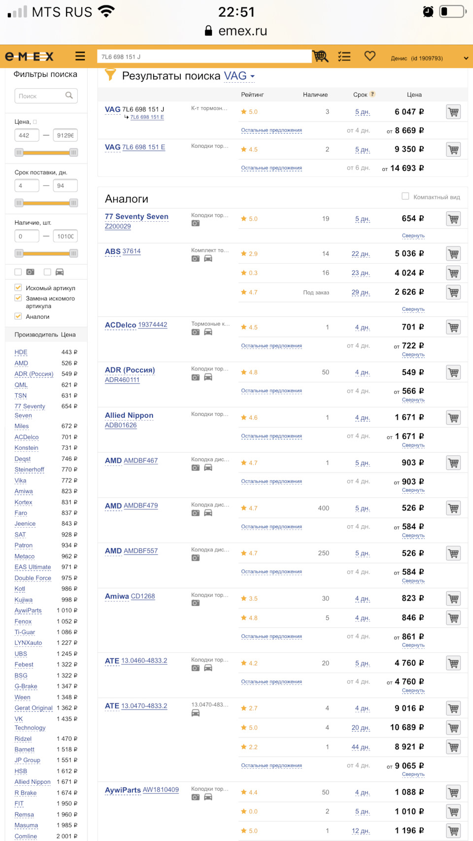Open the 7L6 698 151 E replacement link

click(147, 117)
